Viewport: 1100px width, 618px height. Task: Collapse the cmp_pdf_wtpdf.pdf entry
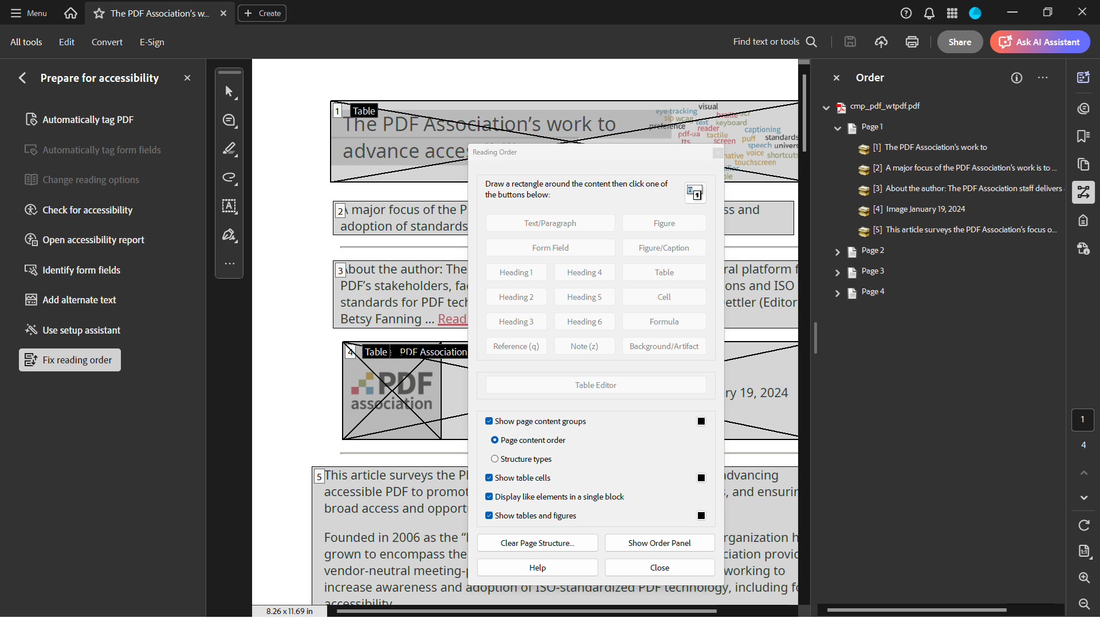pos(826,108)
